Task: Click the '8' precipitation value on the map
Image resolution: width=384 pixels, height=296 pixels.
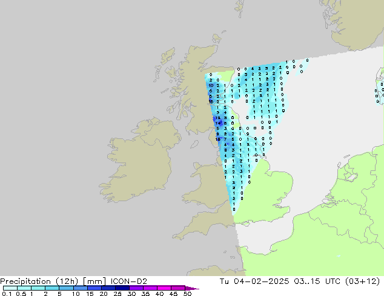Action: (225, 150)
